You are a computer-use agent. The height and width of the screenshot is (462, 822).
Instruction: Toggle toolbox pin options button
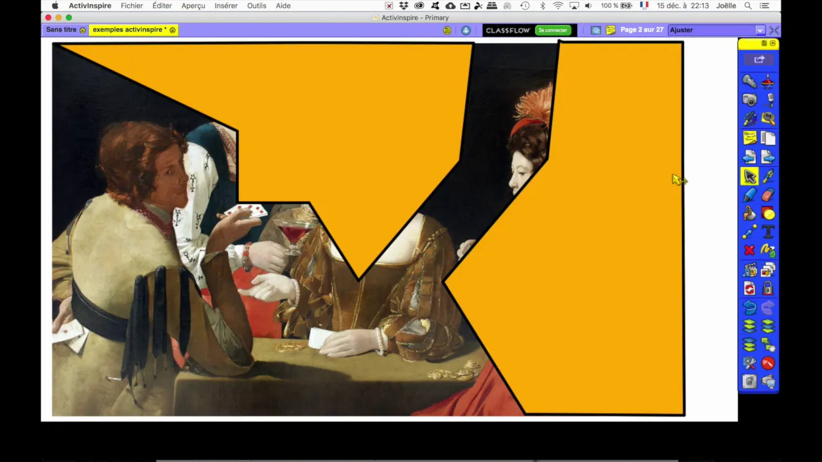(x=764, y=43)
